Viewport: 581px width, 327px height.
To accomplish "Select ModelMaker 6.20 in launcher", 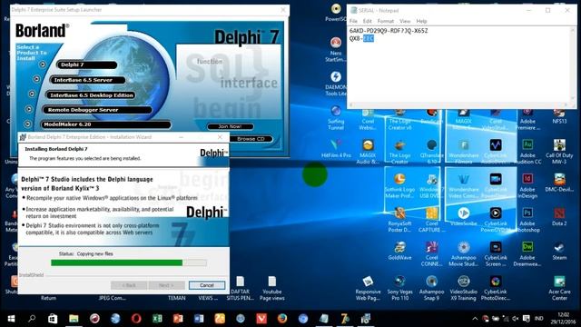I will pyautogui.click(x=105, y=124).
